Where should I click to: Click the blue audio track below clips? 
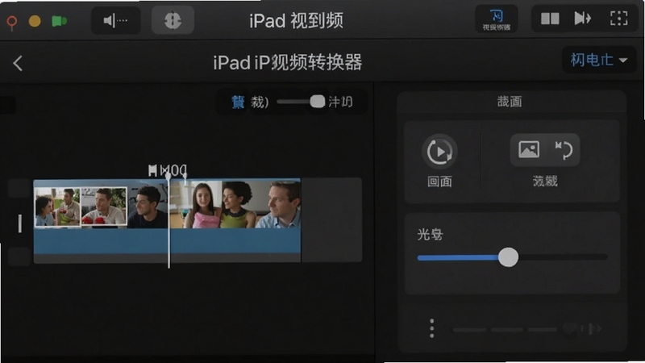[167, 241]
